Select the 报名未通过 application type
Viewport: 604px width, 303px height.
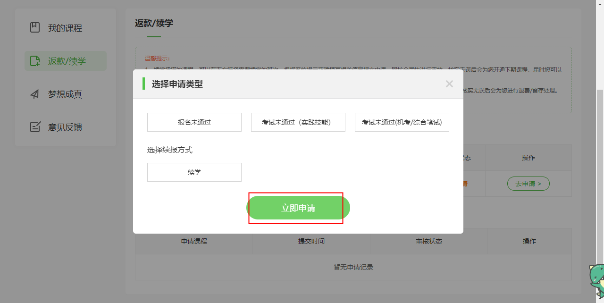pyautogui.click(x=194, y=122)
